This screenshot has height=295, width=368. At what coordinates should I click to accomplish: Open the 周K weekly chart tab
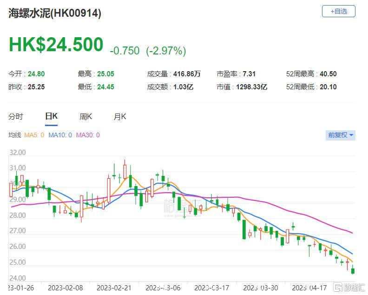pos(85,116)
